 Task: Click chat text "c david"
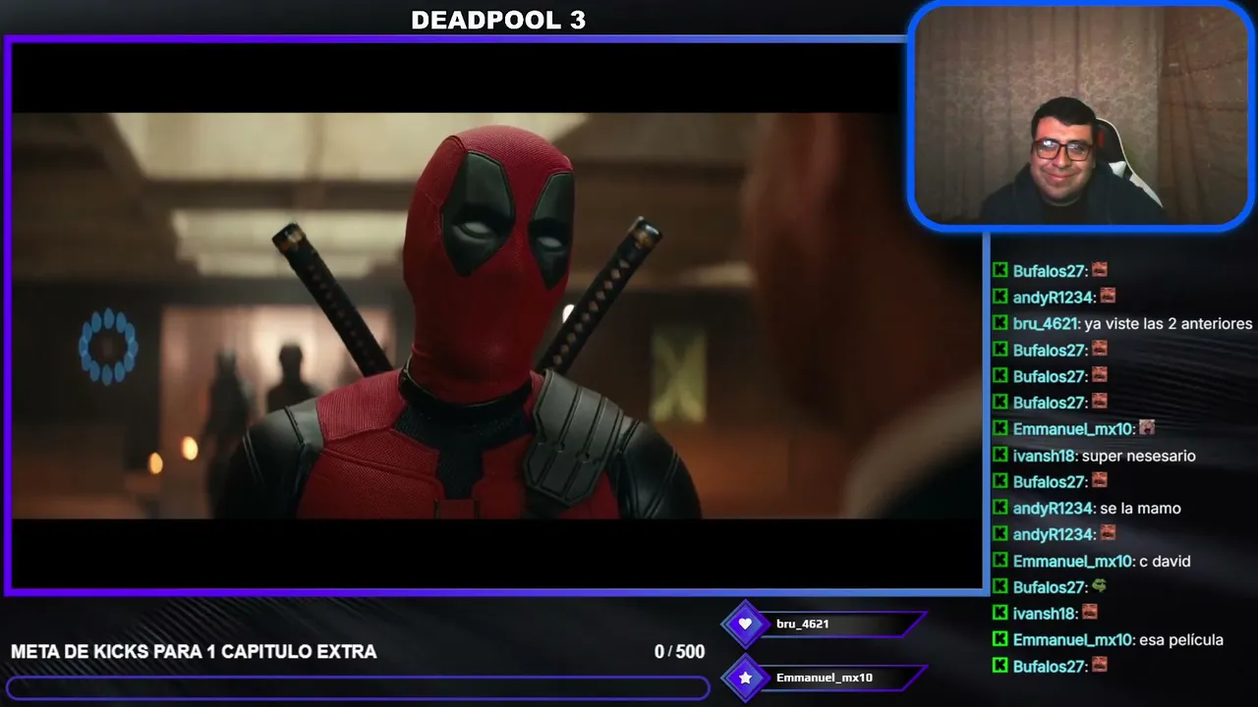coord(1165,561)
